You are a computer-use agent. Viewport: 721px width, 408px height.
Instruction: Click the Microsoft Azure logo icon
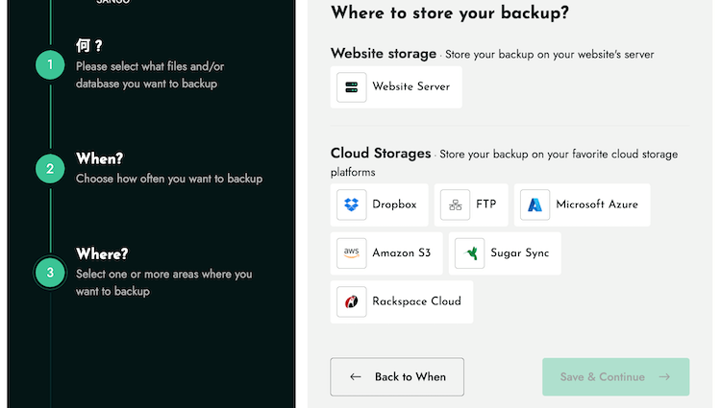coord(535,204)
